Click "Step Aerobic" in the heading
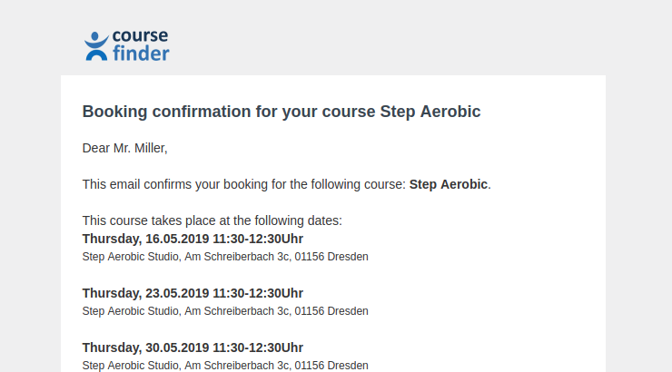 [430, 112]
